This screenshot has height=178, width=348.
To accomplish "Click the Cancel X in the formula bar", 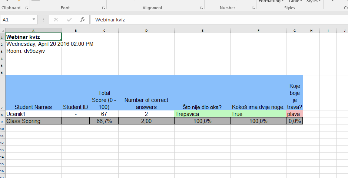I will 56,20.
